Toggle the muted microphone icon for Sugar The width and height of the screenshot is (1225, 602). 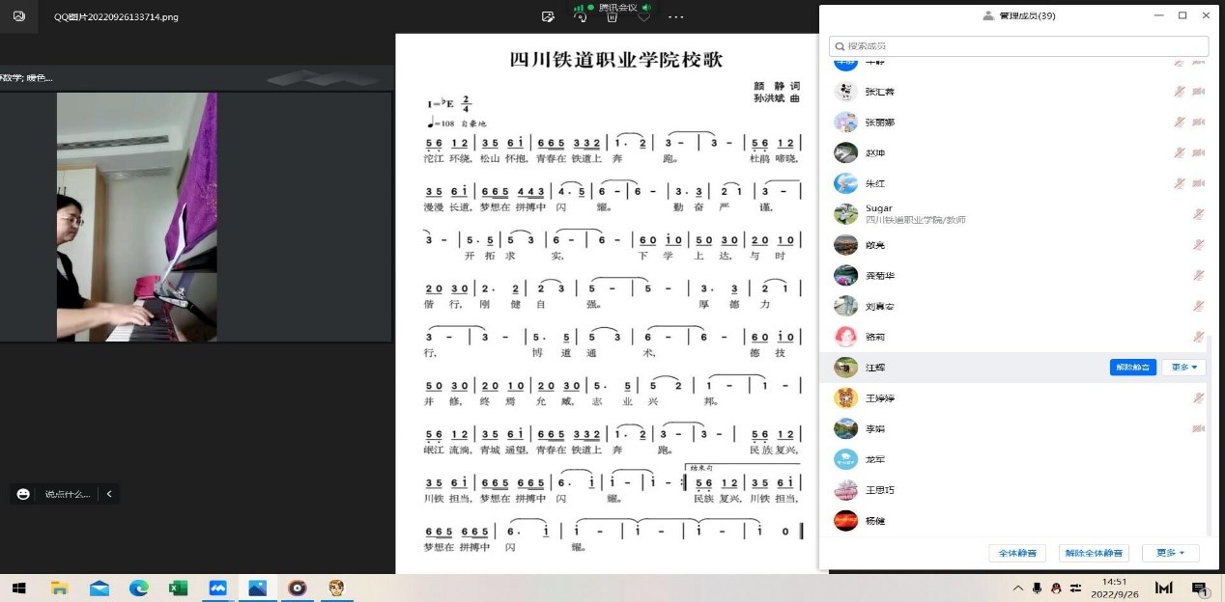point(1198,214)
